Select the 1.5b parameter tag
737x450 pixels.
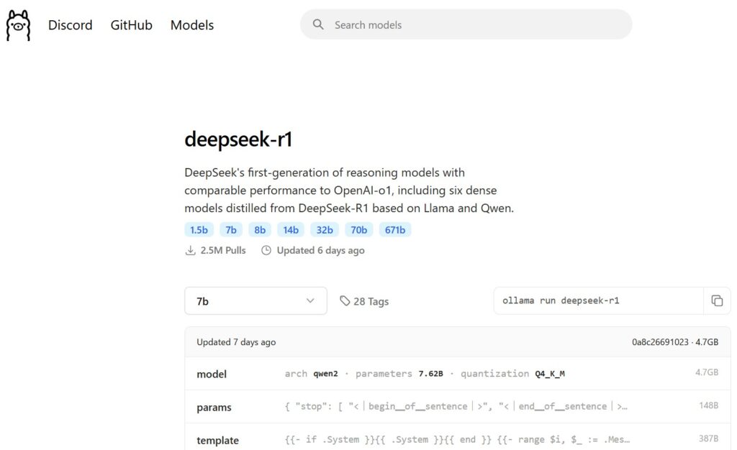[x=199, y=229]
